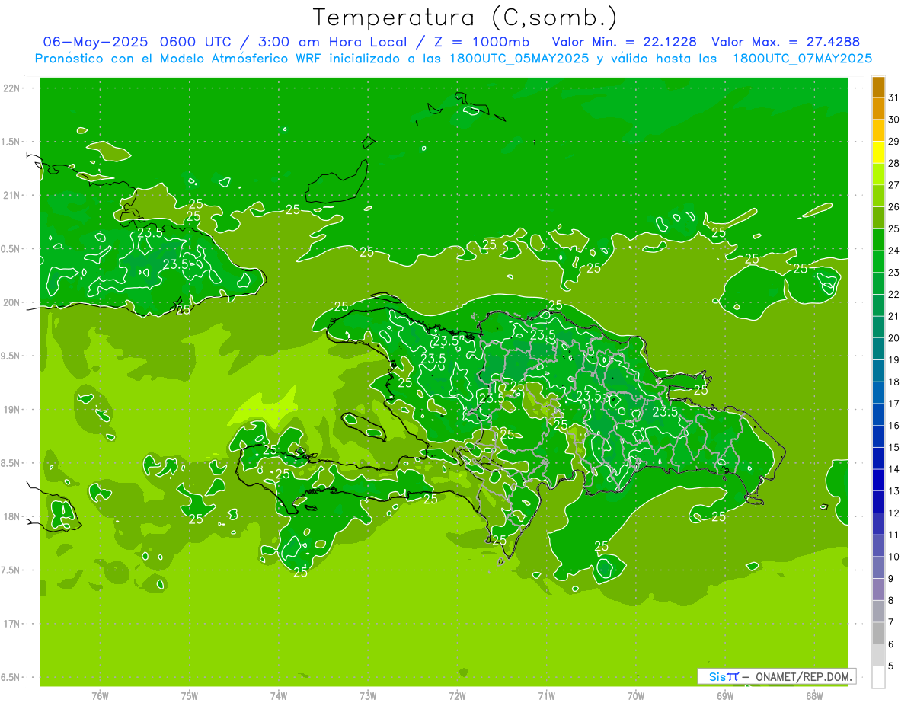Click "Pronóstico con el Modelo Atmósferico WRF" text
The height and width of the screenshot is (706, 914).
[x=179, y=59]
